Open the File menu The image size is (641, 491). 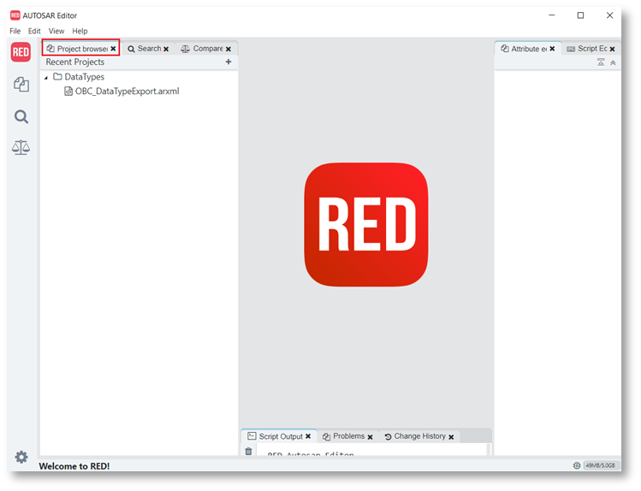pyautogui.click(x=15, y=31)
